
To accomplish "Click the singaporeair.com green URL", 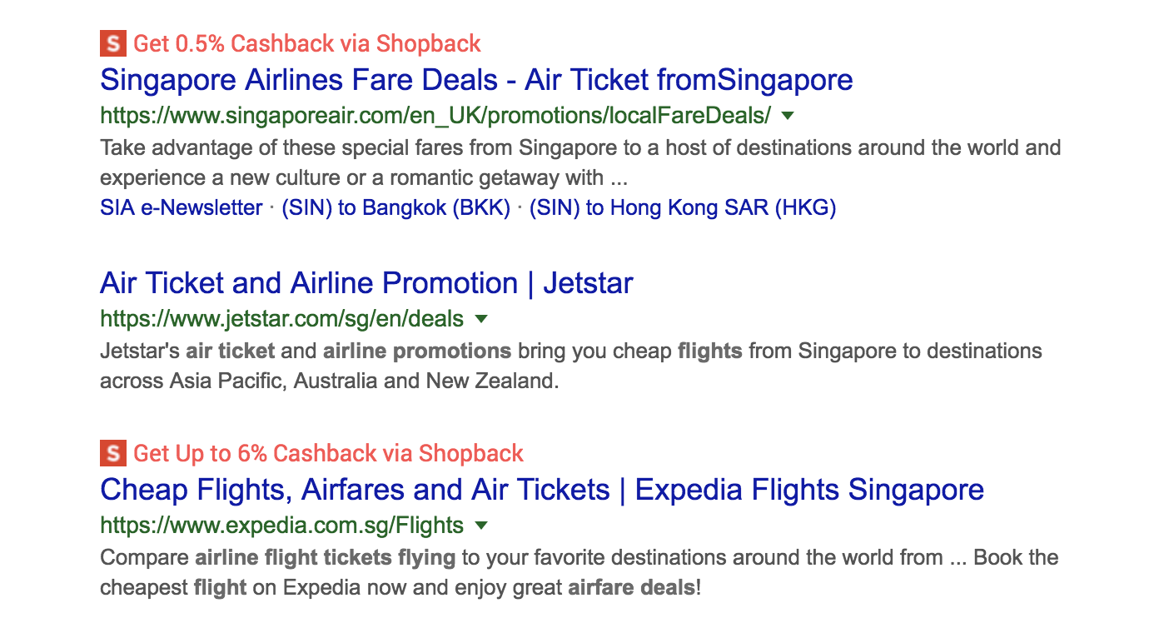I will coord(435,115).
